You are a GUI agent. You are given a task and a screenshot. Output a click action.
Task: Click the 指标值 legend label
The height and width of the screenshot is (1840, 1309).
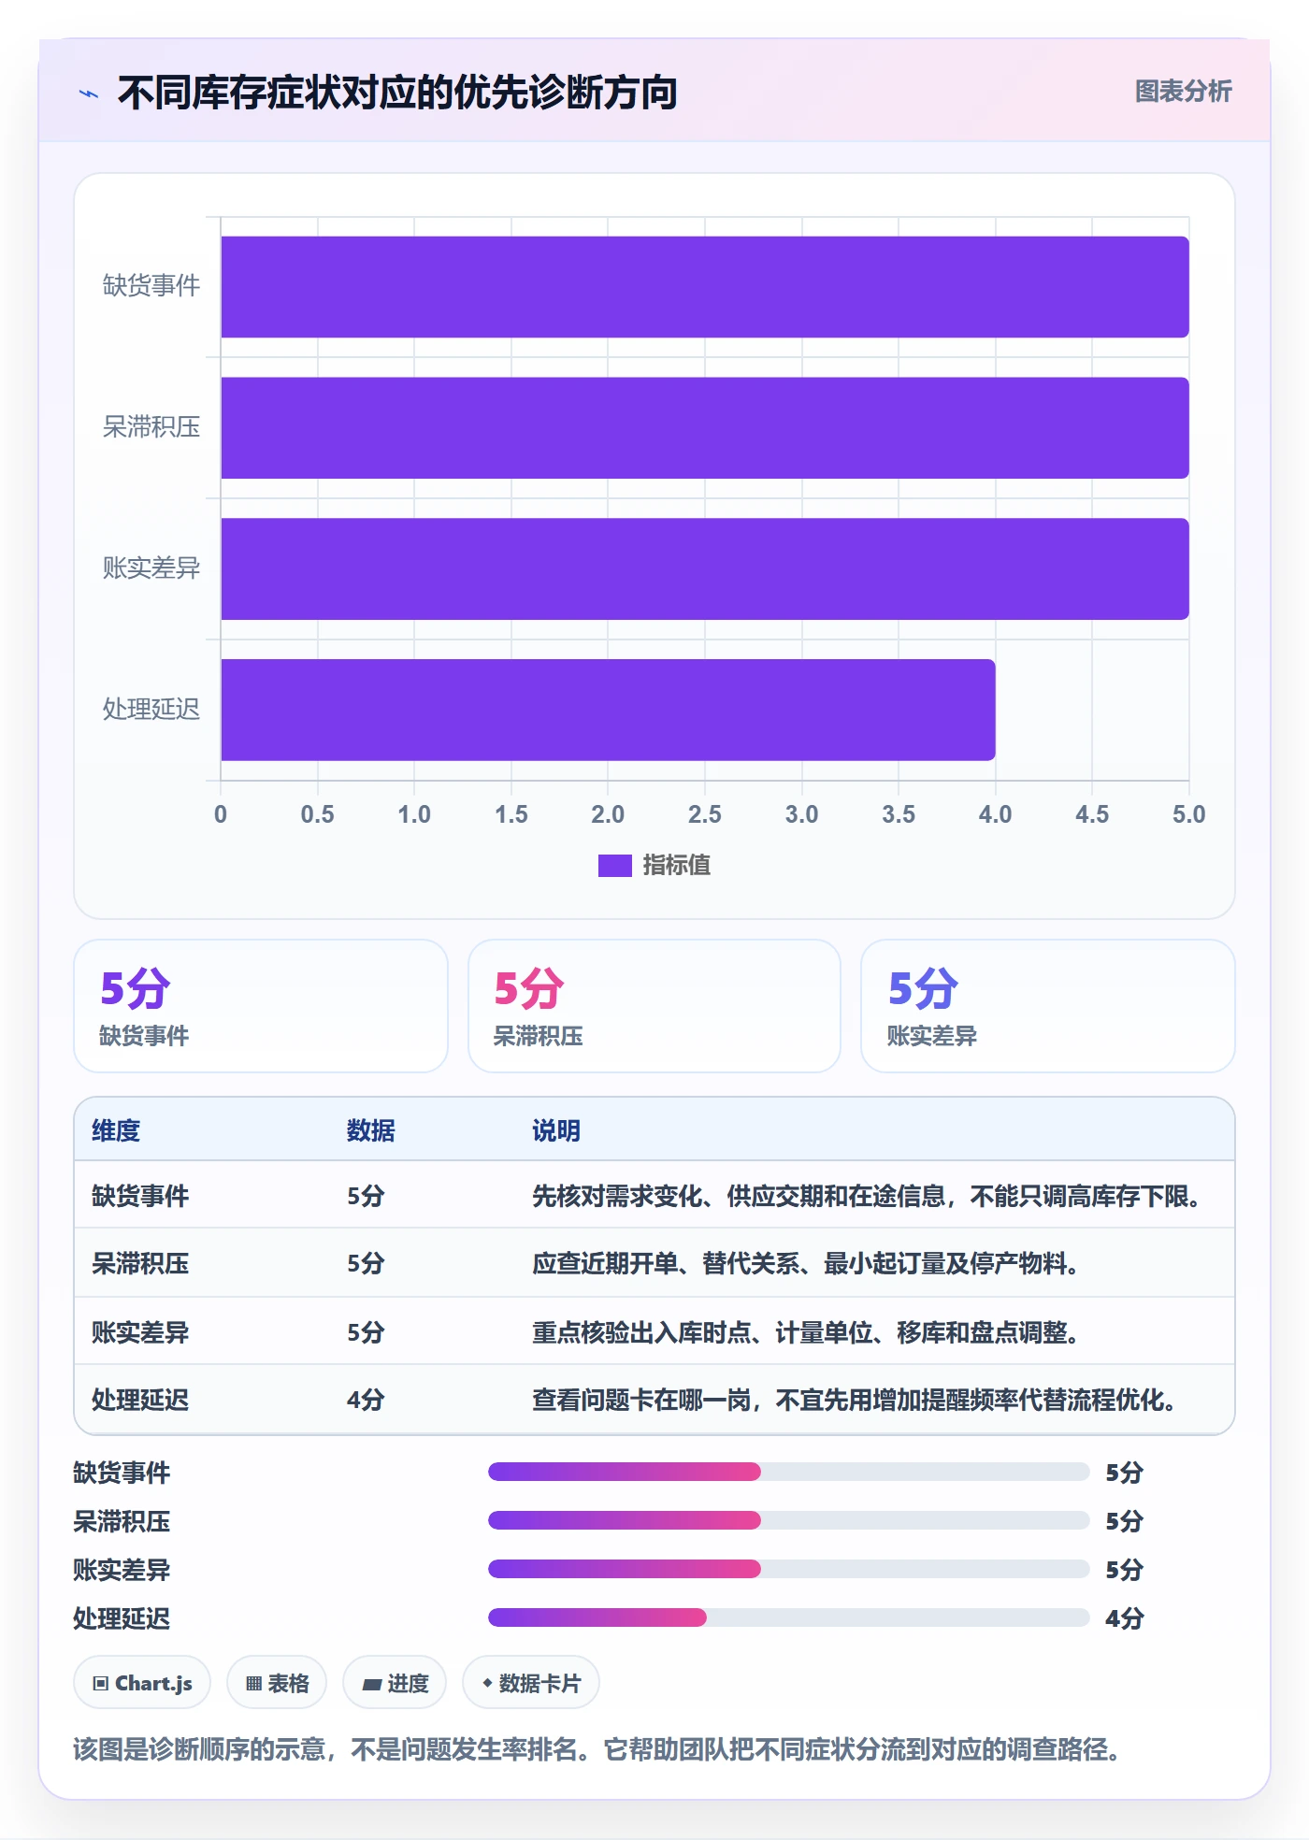pos(676,866)
